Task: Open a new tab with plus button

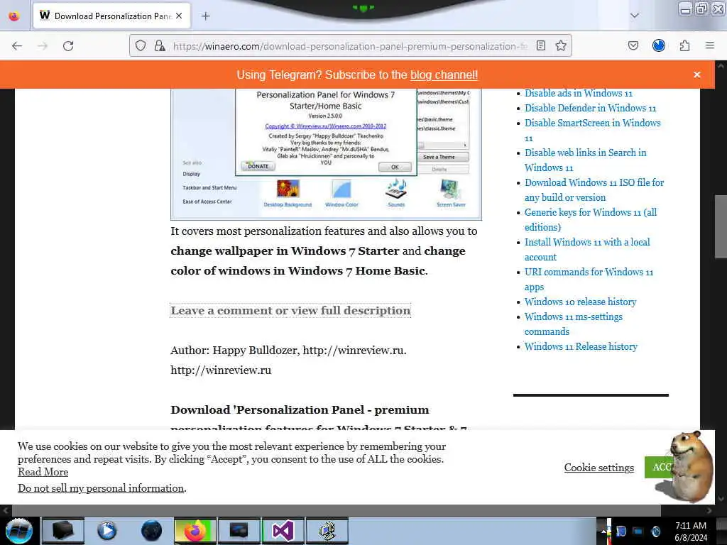Action: click(x=206, y=16)
